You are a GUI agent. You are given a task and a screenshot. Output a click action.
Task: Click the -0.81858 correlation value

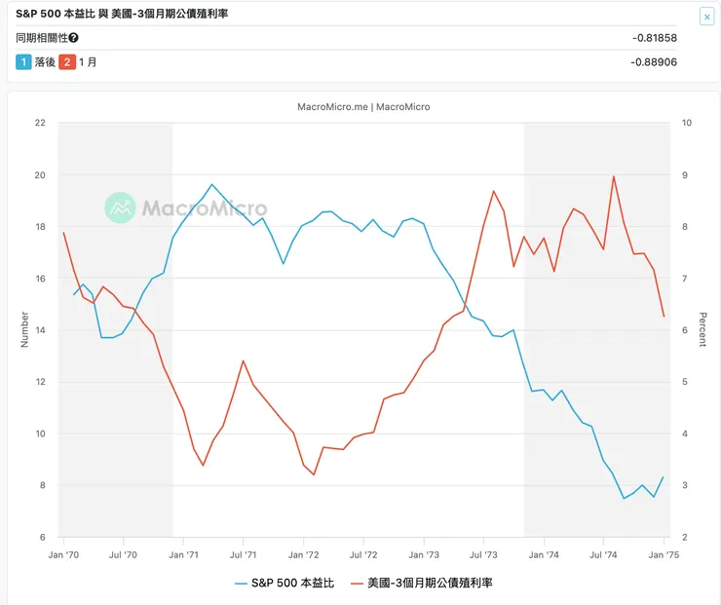(x=654, y=38)
